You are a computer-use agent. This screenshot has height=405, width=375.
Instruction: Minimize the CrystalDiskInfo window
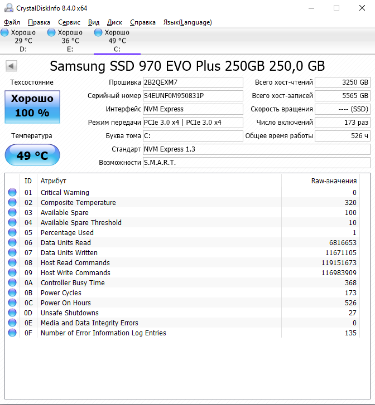tap(311, 8)
